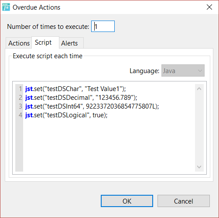Image resolution: width=219 pixels, height=218 pixels.
Task: Close the Overdue Actions dialog
Action: (x=209, y=7)
